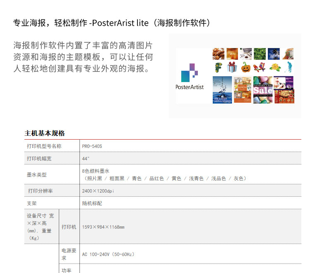
Task: Select the green ivy leaves photo
Action: (x=260, y=53)
